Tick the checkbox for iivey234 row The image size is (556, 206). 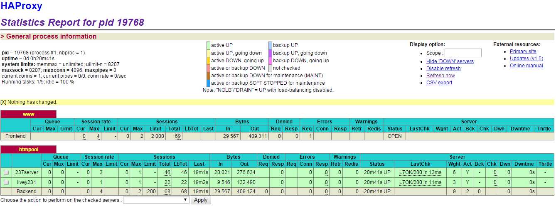pyautogui.click(x=6, y=182)
